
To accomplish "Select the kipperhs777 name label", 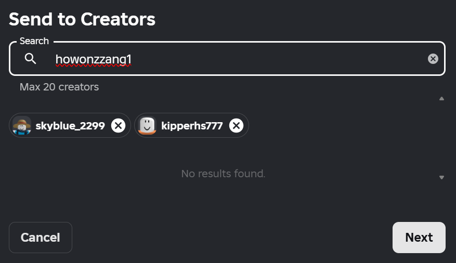I will 192,126.
